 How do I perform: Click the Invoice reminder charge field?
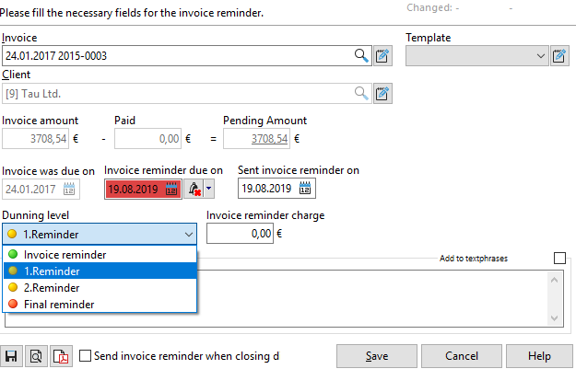tap(240, 234)
